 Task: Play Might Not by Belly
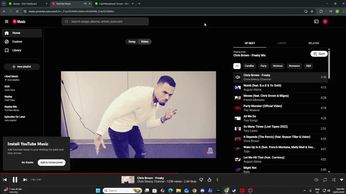pyautogui.click(x=281, y=169)
